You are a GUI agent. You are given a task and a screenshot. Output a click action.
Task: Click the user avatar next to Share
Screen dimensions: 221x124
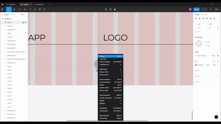click(x=190, y=9)
